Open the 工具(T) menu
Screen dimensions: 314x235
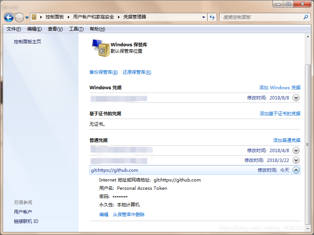76,29
